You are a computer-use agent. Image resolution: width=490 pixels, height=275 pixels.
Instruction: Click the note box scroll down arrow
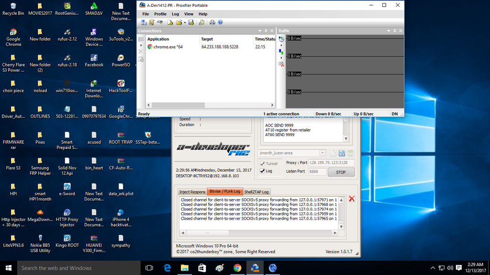coord(346,139)
